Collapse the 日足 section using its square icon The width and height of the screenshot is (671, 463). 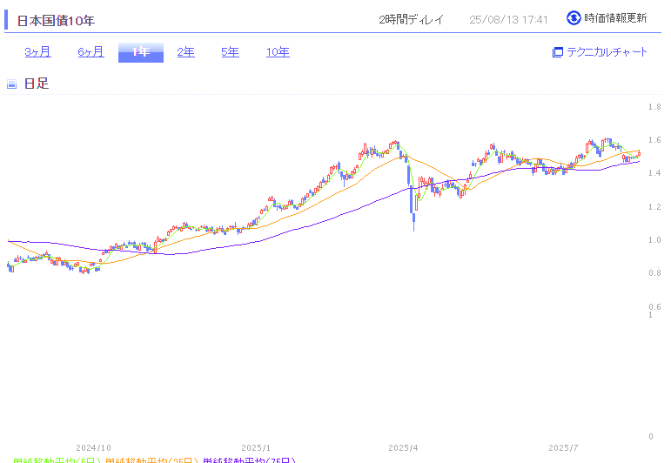[12, 84]
